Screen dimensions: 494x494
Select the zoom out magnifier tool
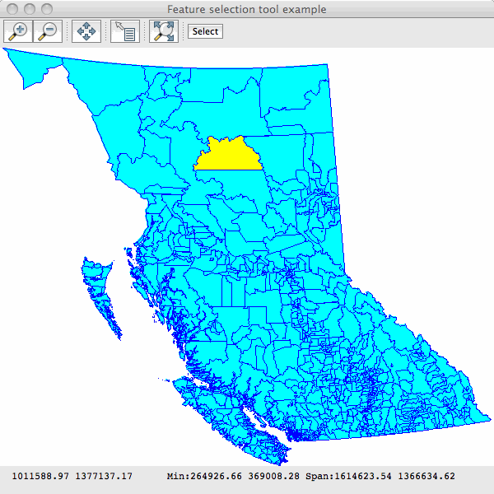[x=48, y=31]
